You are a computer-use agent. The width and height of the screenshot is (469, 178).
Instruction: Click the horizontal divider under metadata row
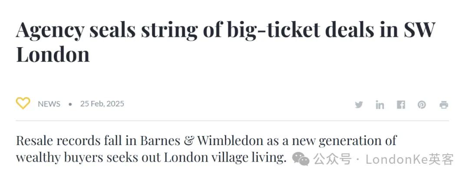point(232,121)
